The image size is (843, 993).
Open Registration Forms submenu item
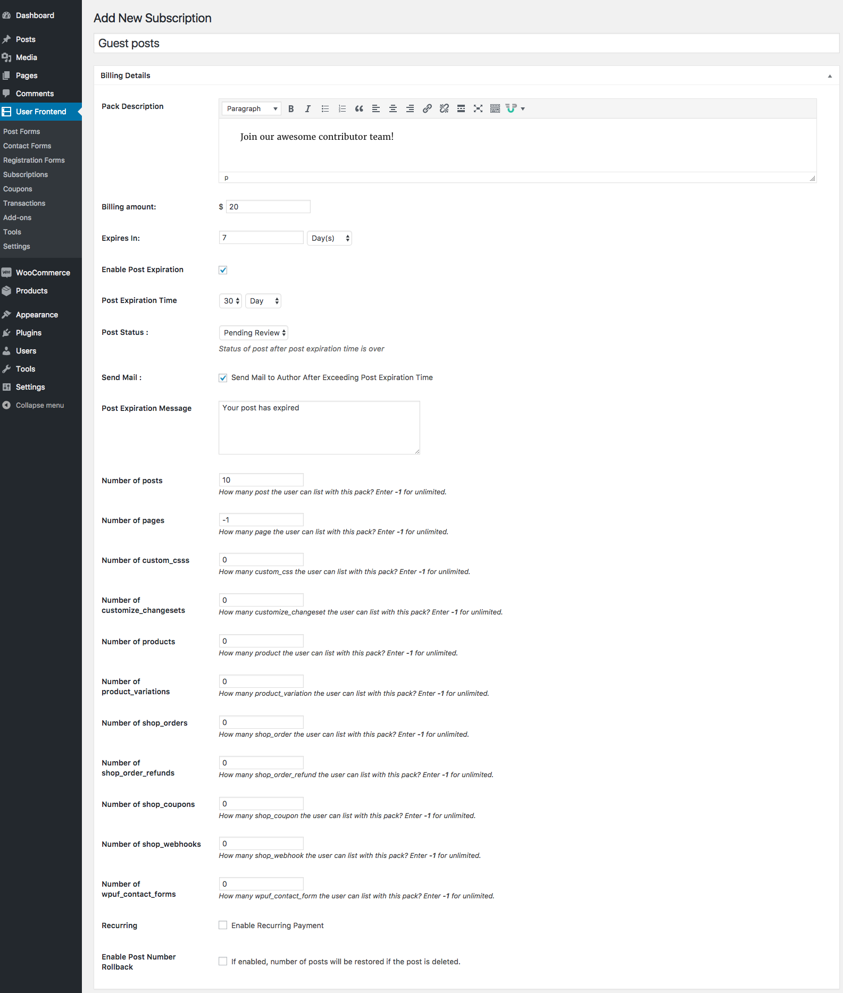tap(34, 160)
